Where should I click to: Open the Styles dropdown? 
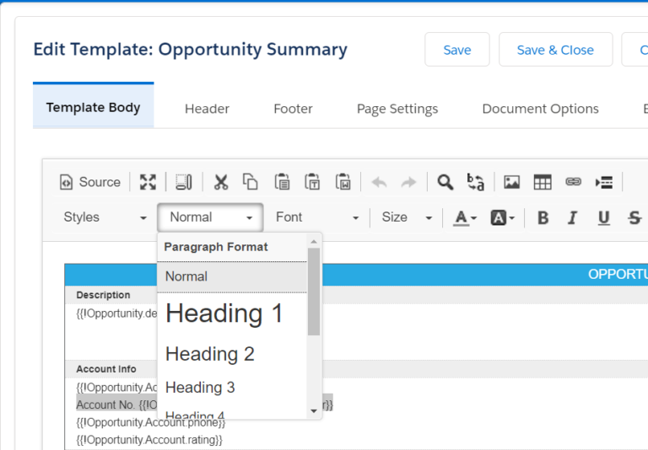pos(105,217)
